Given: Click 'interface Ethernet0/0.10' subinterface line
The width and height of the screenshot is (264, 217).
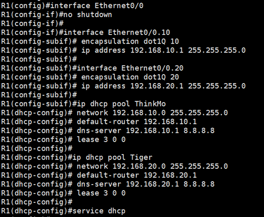Looking at the screenshot, I should (x=85, y=32).
